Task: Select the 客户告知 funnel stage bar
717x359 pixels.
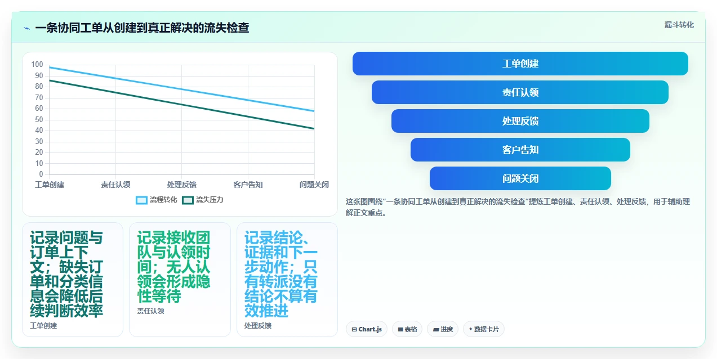Action: 520,150
